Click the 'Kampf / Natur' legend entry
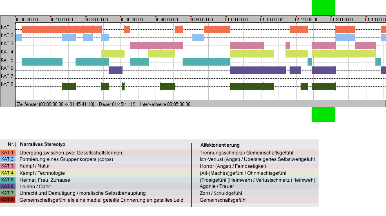 (35, 166)
